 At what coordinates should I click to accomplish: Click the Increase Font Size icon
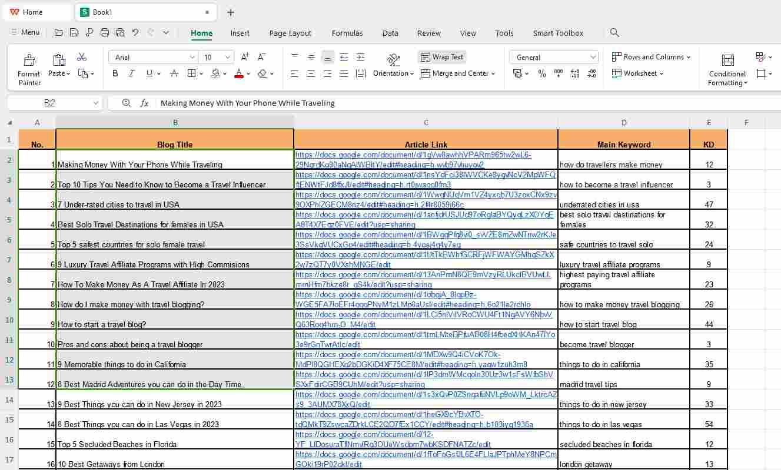click(245, 57)
